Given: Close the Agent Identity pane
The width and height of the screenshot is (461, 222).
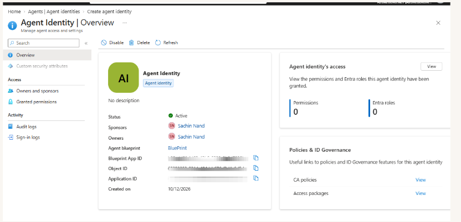Looking at the screenshot, I should (x=438, y=23).
